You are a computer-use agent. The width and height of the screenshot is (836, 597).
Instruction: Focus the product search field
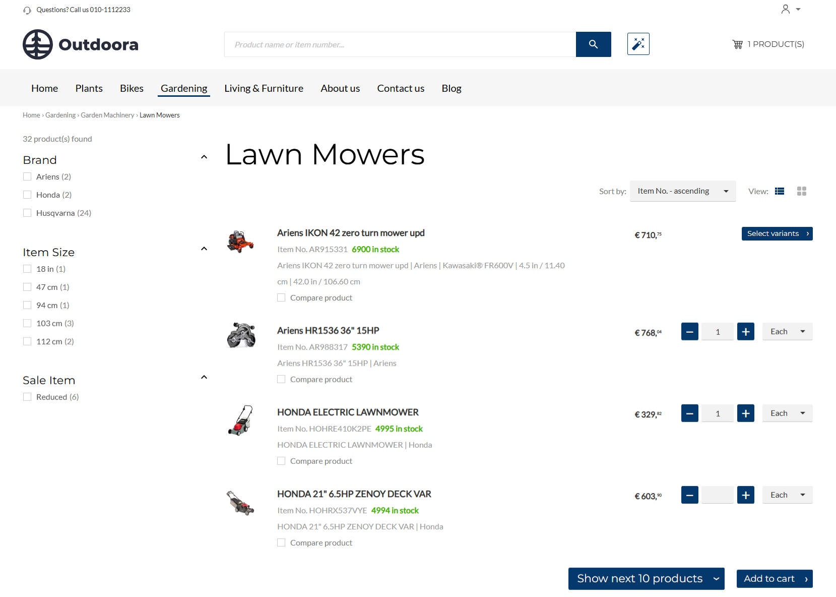pos(400,44)
